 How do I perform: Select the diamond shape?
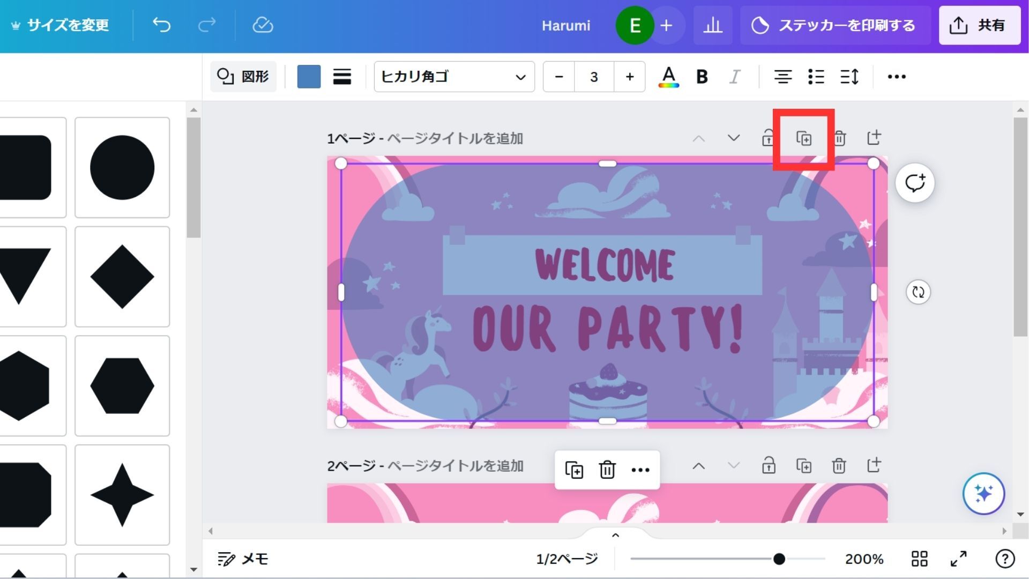(x=122, y=277)
